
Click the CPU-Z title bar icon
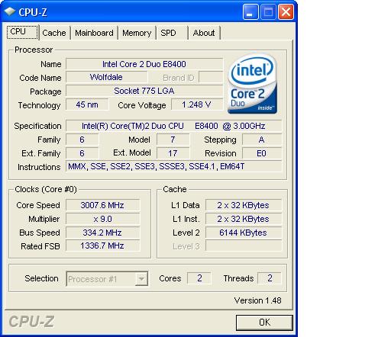pyautogui.click(x=10, y=11)
